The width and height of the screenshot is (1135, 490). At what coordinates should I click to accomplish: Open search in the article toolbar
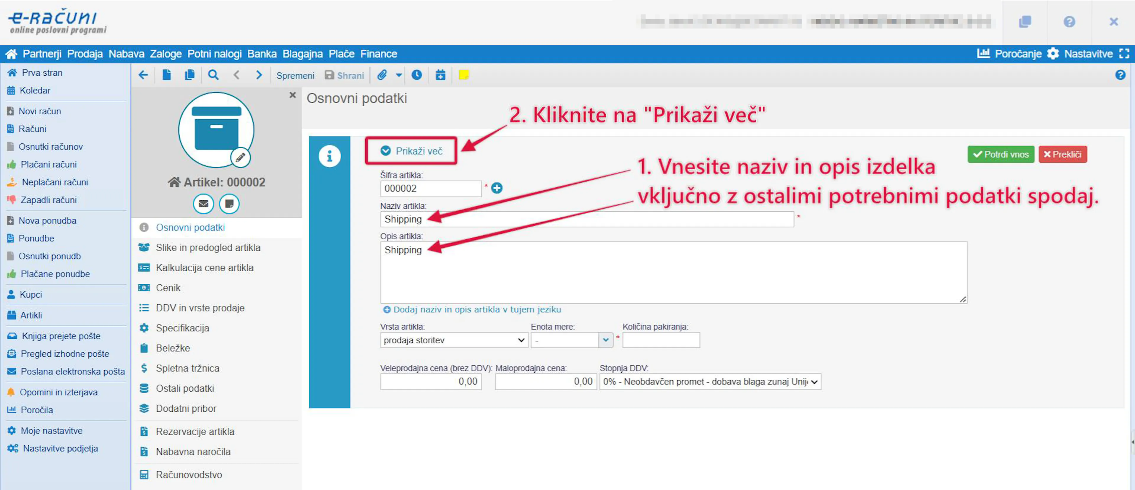[213, 75]
